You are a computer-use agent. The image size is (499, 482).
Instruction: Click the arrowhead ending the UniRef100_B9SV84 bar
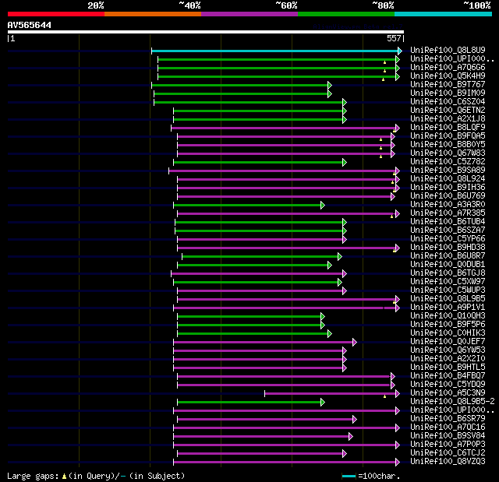pyautogui.click(x=351, y=437)
